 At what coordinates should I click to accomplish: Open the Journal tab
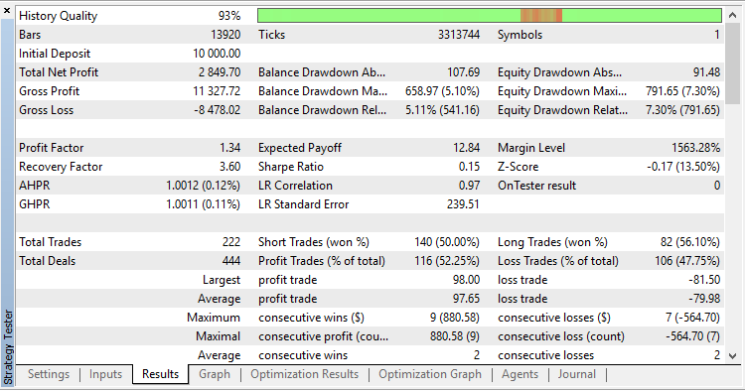[x=577, y=374]
